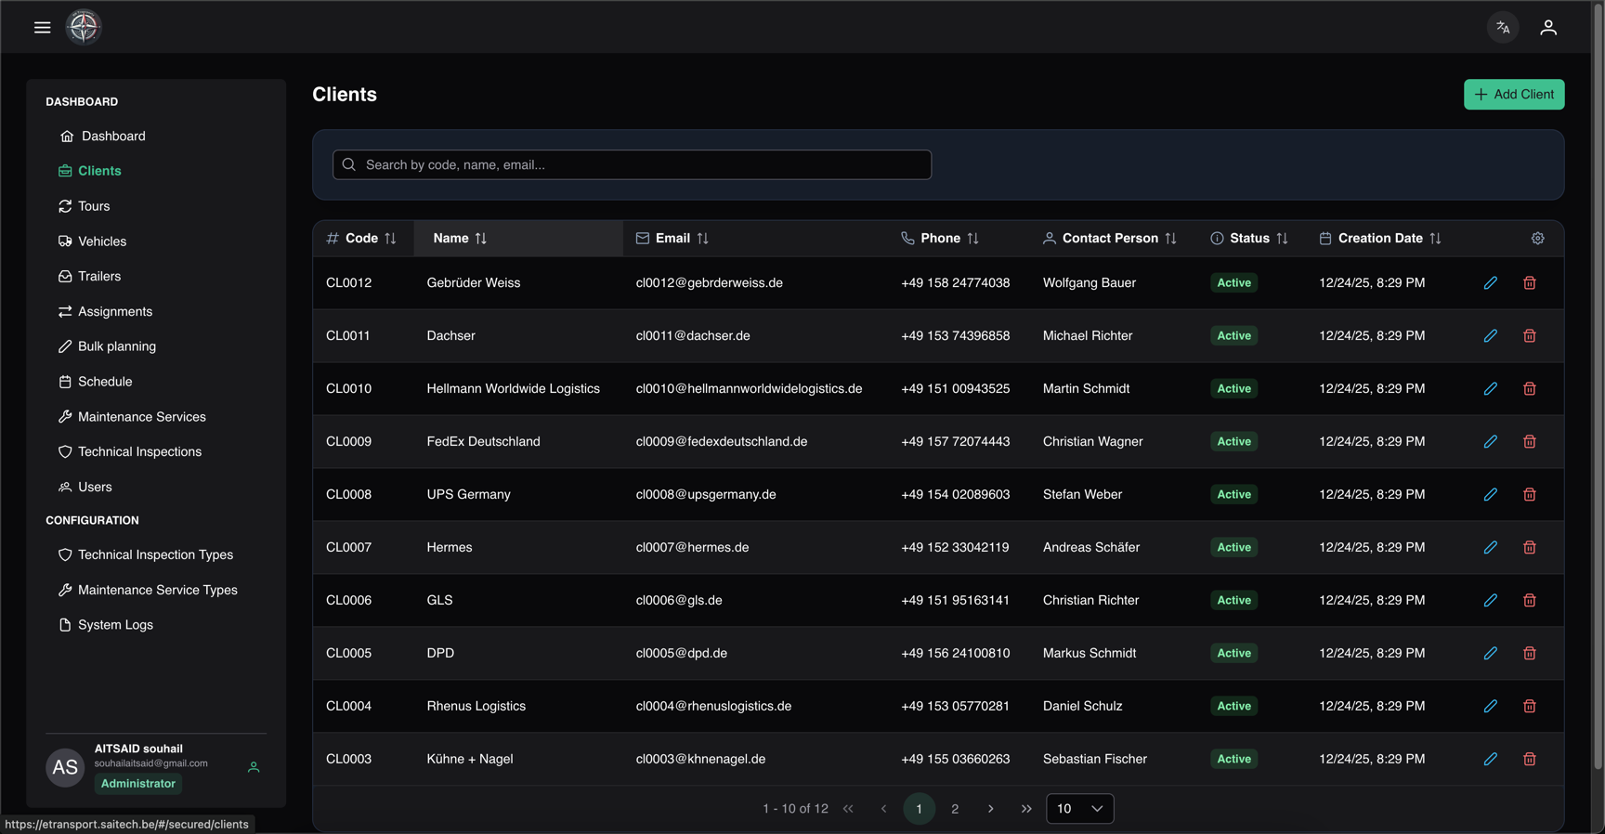
Task: Click profile icon beside AITSAID souhail
Action: click(x=254, y=767)
